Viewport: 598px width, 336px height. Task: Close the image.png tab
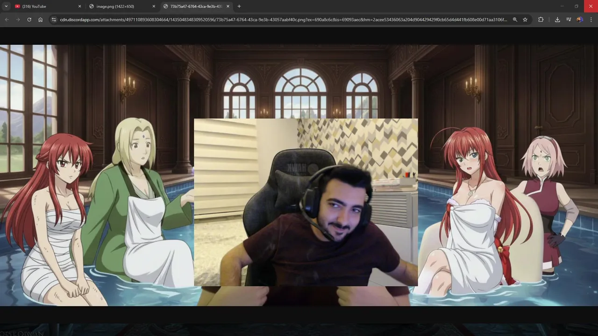154,6
